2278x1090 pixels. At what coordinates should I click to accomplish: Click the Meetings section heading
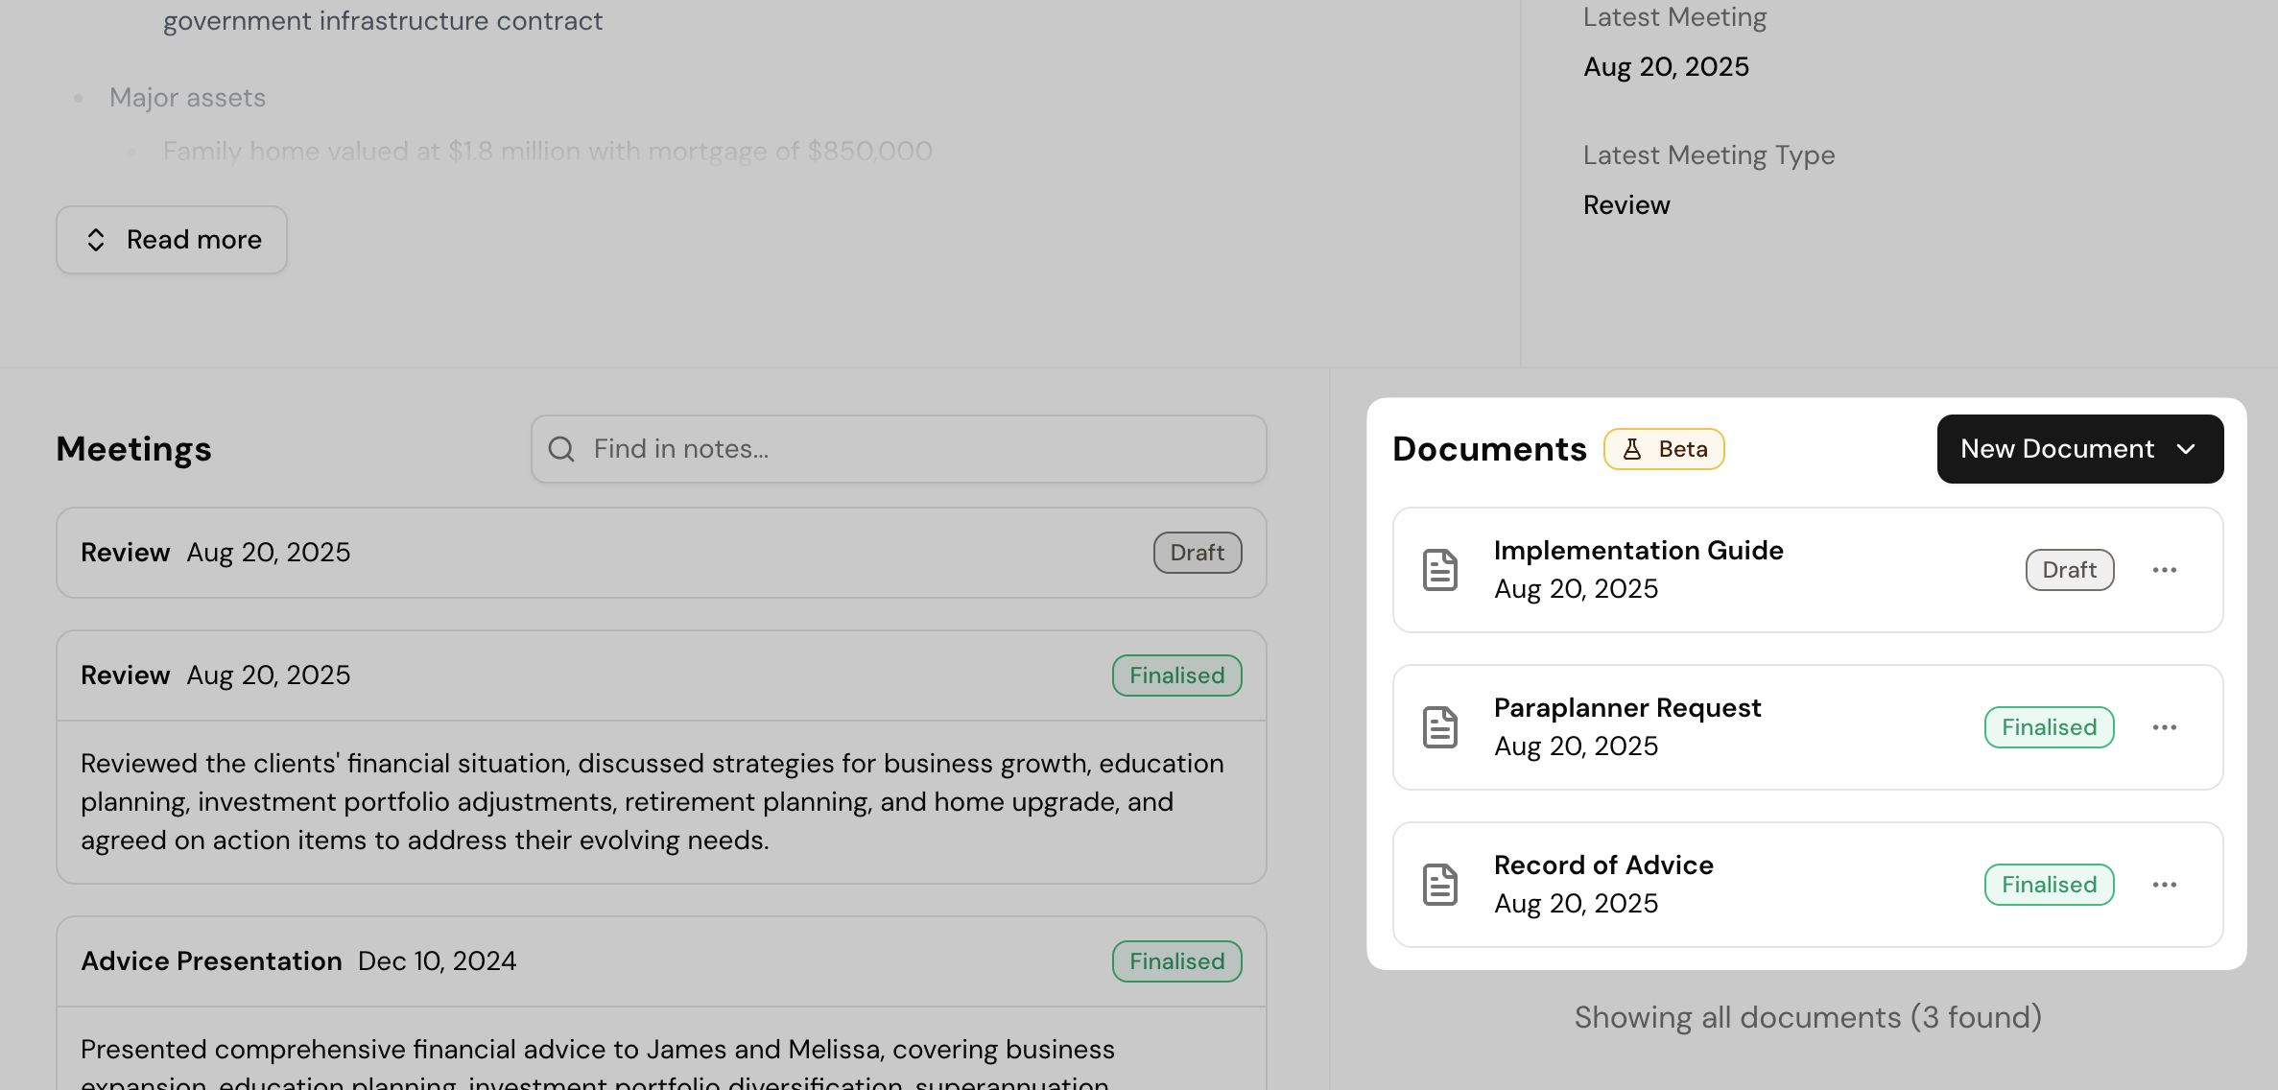point(133,449)
